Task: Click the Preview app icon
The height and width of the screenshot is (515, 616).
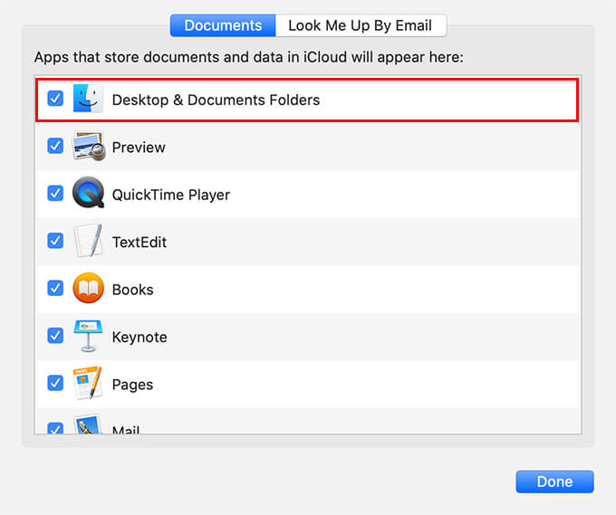Action: (89, 146)
